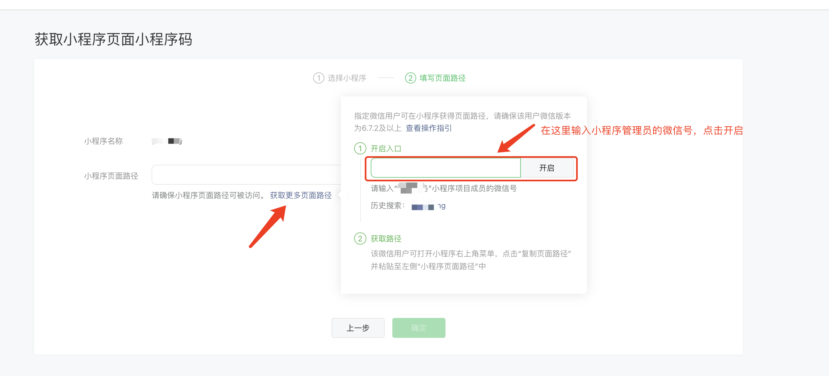Focus the 小程序页面路径 input field
The width and height of the screenshot is (829, 376).
(x=246, y=175)
